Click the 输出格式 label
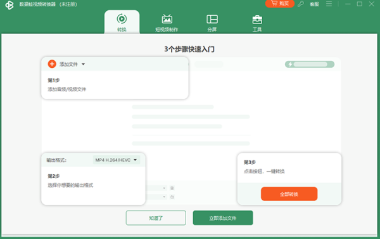This screenshot has width=380, height=239. [x=56, y=160]
